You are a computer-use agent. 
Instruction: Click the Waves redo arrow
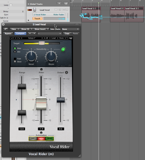(x=19, y=38)
